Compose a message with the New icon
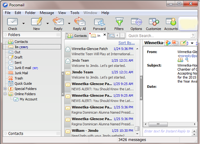 pyautogui.click(x=37, y=21)
